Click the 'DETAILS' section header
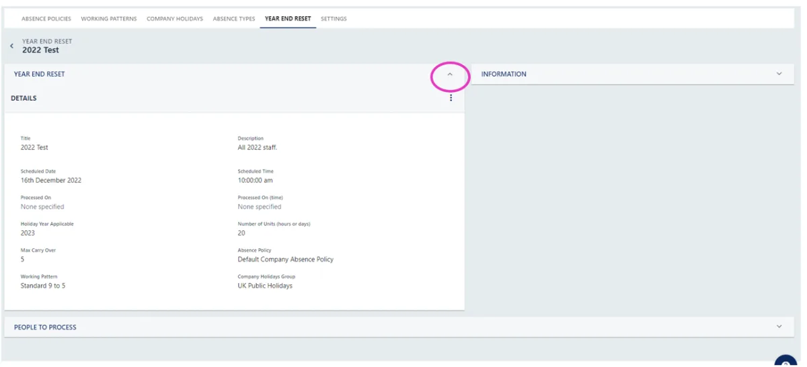807x367 pixels. click(x=24, y=98)
